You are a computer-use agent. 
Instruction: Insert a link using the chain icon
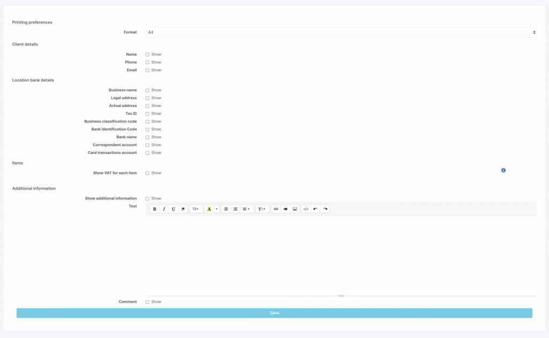(x=276, y=209)
